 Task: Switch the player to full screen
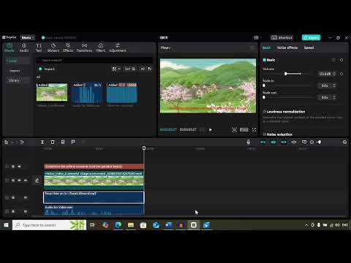(254, 130)
